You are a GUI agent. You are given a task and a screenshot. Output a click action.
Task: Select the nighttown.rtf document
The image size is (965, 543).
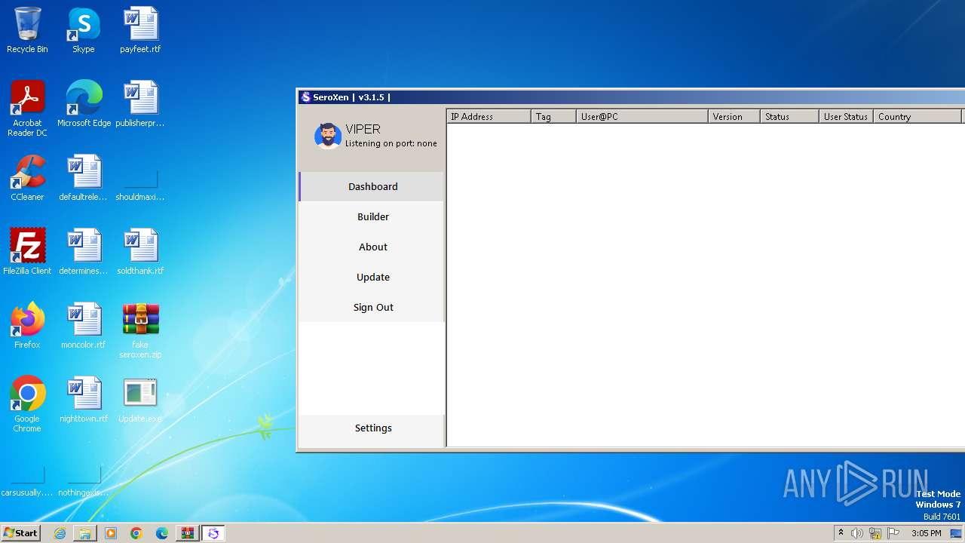[84, 400]
